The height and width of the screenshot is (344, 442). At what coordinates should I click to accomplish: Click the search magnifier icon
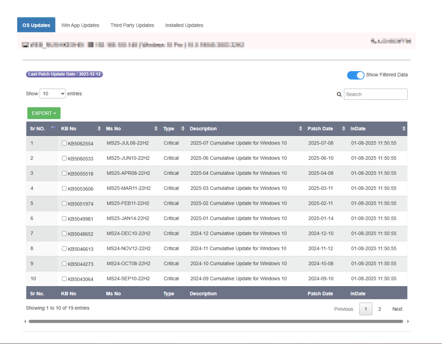(339, 95)
